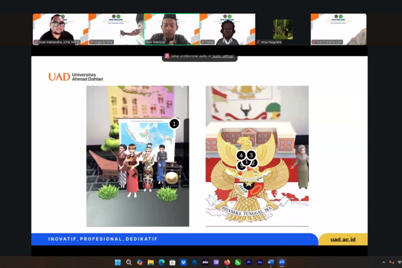Open Adobe After Effects taskbar icon
The height and width of the screenshot is (268, 402).
[260, 262]
